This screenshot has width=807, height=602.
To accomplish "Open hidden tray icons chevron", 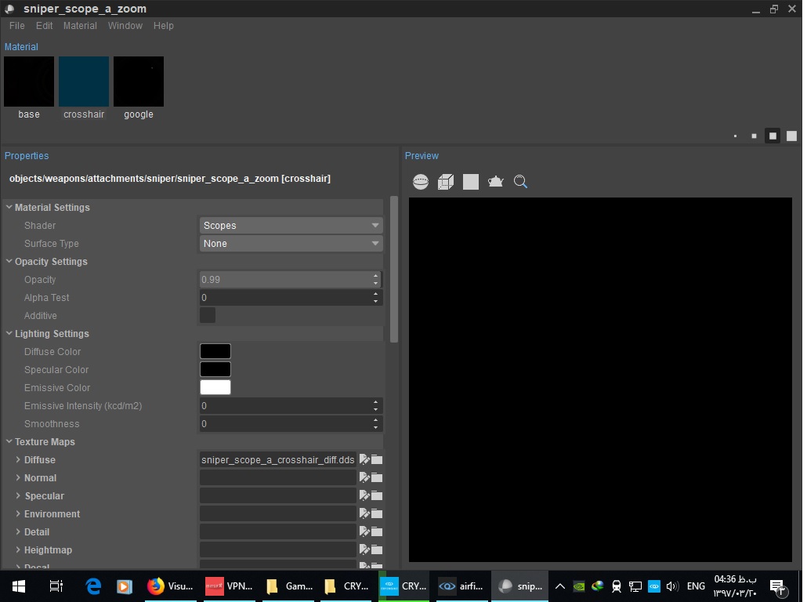I will coord(560,586).
